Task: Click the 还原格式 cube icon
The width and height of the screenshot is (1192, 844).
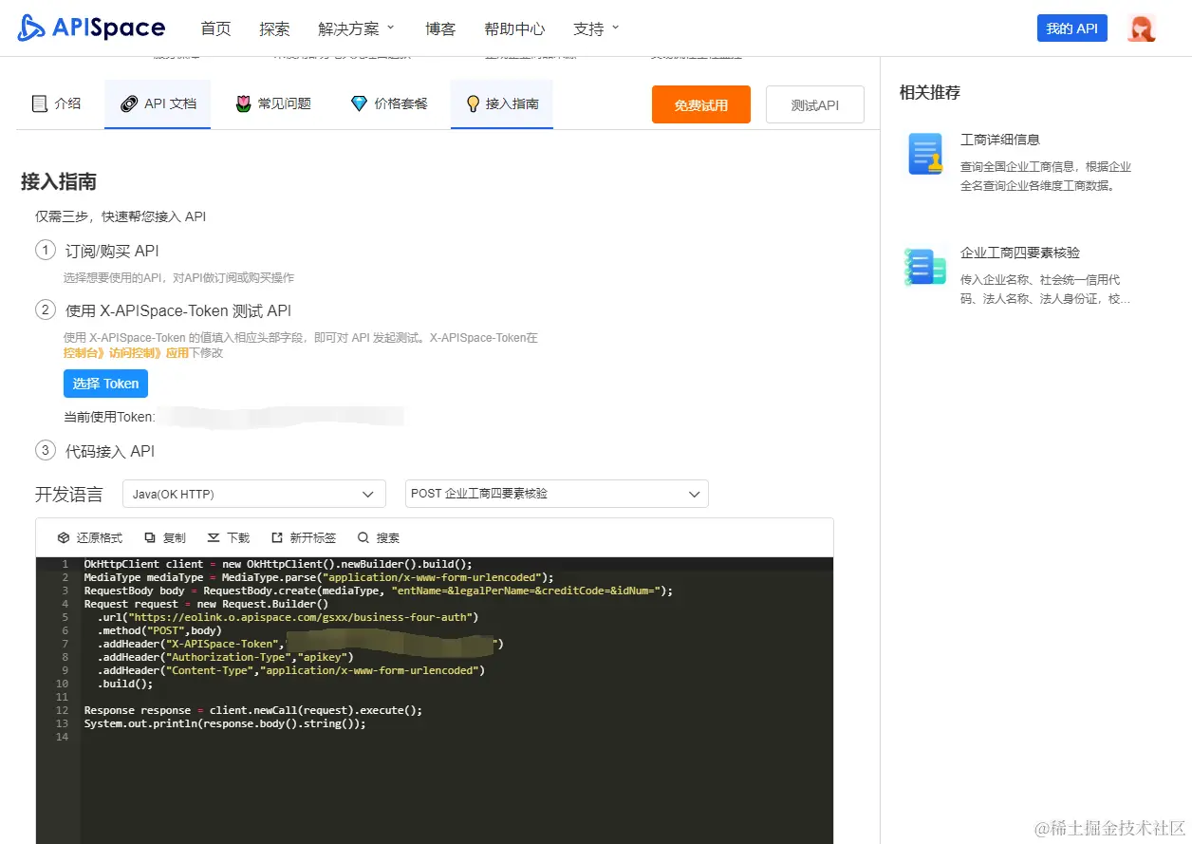Action: coord(64,537)
